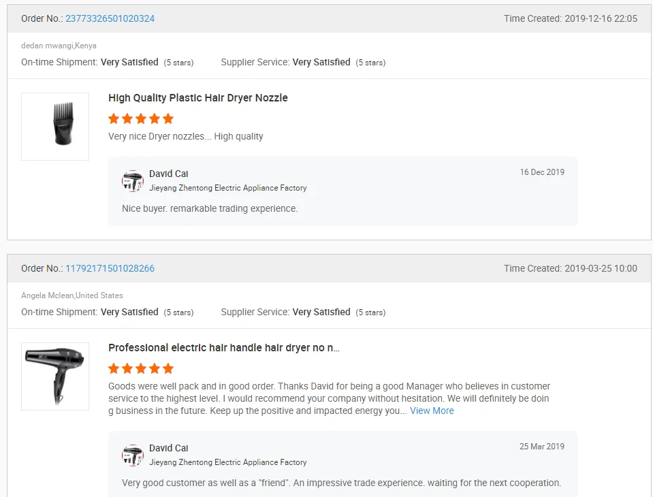Click reviewer name dedan mwangi, Kenya
Screen dimensions: 653x497
pos(59,46)
